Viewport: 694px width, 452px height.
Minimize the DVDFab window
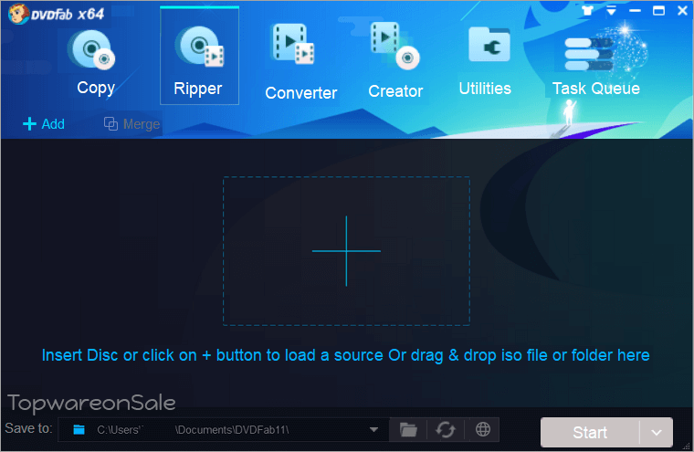(636, 11)
